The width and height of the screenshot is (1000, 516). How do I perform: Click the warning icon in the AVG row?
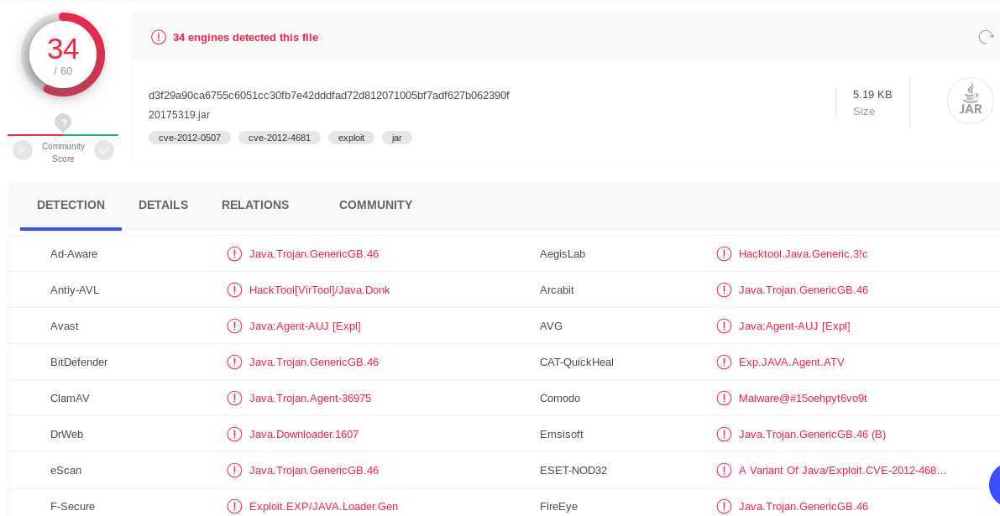[723, 326]
